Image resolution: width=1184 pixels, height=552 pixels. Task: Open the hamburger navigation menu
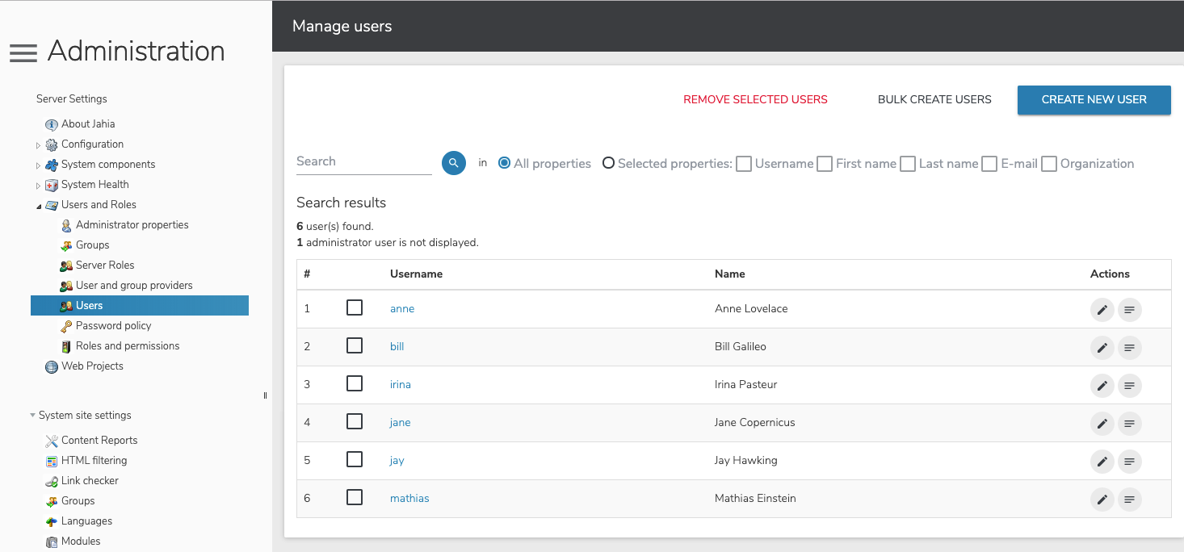[23, 53]
